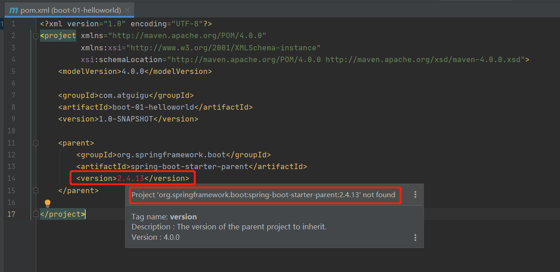The width and height of the screenshot is (560, 272).
Task: Click the error message 'not found' in popup
Action: click(x=263, y=195)
